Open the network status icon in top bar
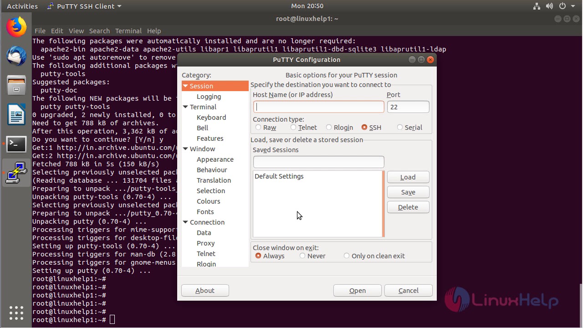This screenshot has width=583, height=328. coord(537,6)
